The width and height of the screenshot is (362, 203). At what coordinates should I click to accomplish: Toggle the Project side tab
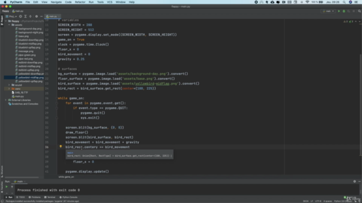pos(2,21)
